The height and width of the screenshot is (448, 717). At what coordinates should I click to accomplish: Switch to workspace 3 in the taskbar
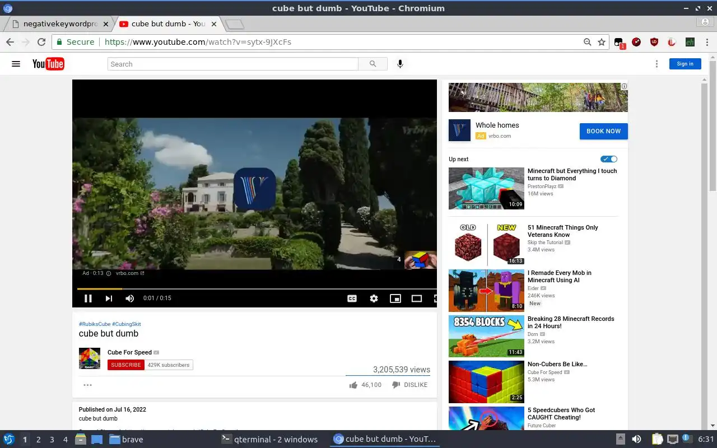point(52,440)
